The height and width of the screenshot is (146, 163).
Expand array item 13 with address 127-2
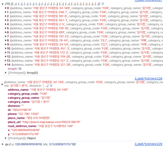tap(6, 61)
